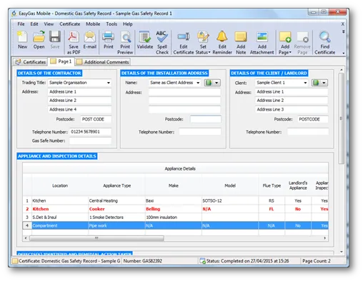The width and height of the screenshot is (363, 281).
Task: Open the Set Status toolbar button
Action: (x=203, y=43)
